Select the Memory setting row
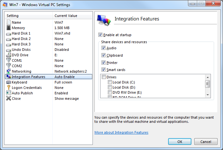Screen dimensions: 223x150 point(48,28)
